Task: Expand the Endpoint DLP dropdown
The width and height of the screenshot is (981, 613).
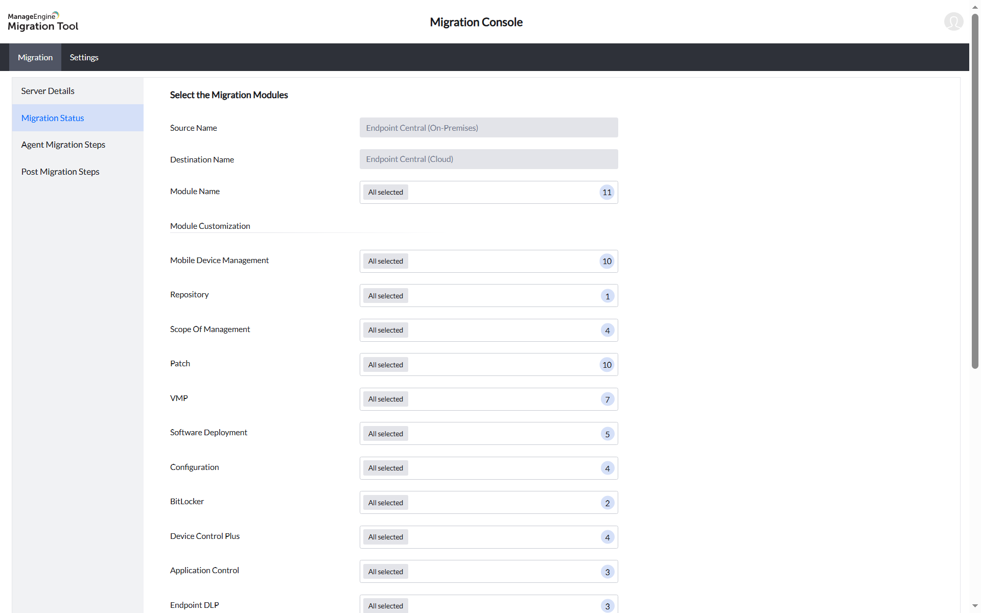Action: click(488, 604)
